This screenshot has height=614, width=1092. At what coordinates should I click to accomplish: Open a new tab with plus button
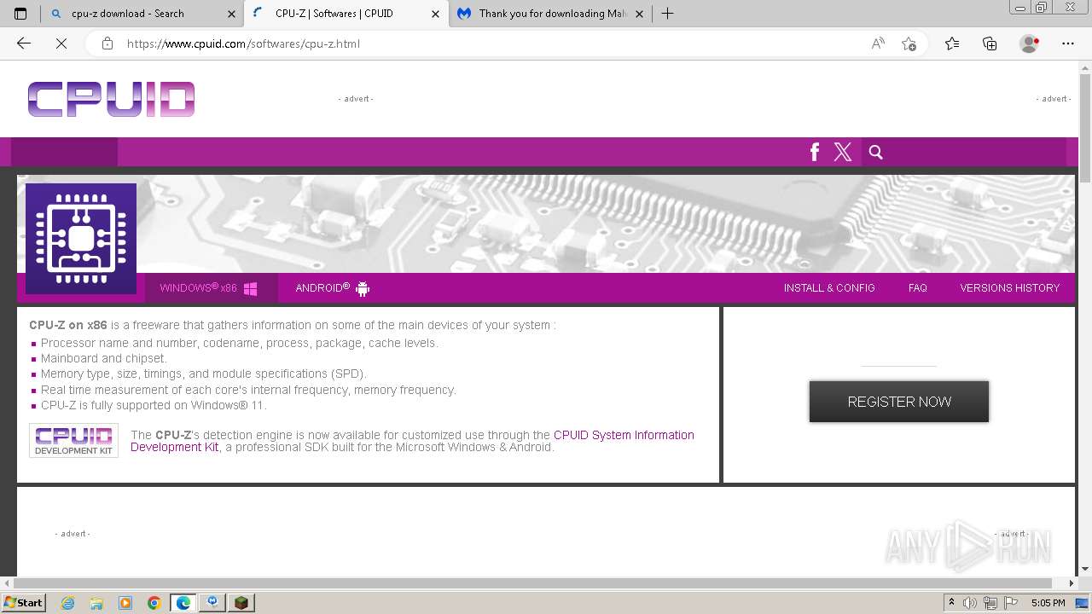pos(668,14)
